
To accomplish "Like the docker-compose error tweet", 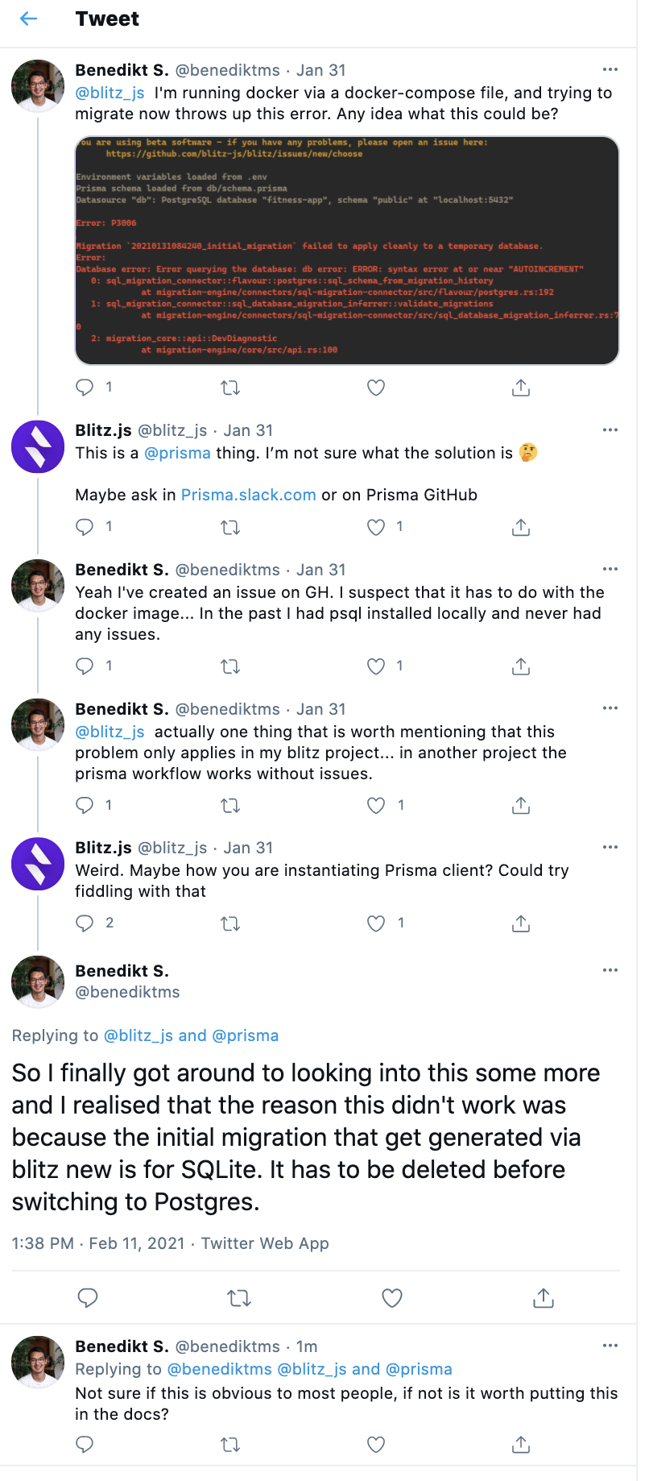I will [x=376, y=388].
